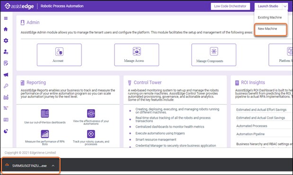Open the megaphone announcements icon in sidebar
Screen dimensions: 293x175
(x=6, y=75)
